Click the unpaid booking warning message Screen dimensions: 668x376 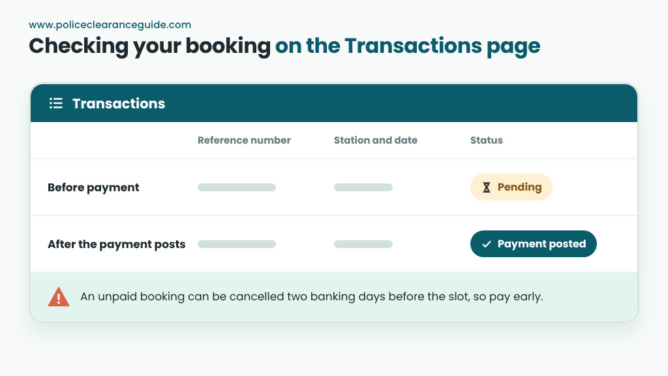coord(312,297)
